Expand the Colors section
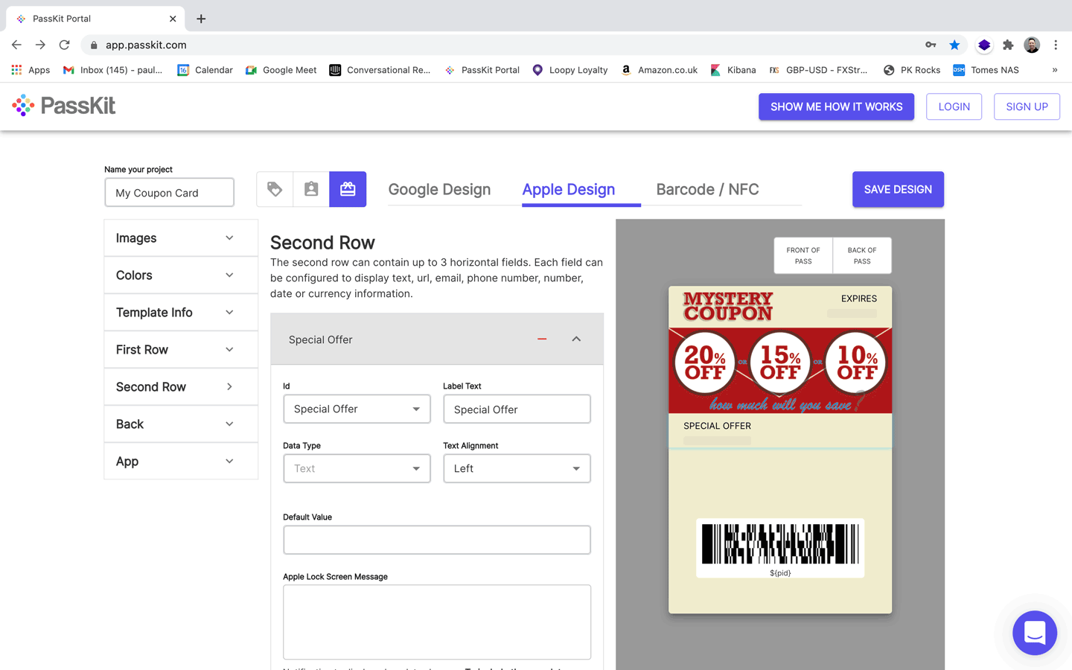Viewport: 1072px width, 670px height. (181, 275)
